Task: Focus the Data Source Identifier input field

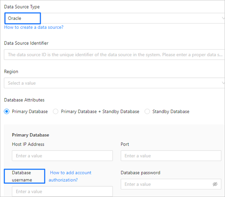Action: (x=114, y=55)
